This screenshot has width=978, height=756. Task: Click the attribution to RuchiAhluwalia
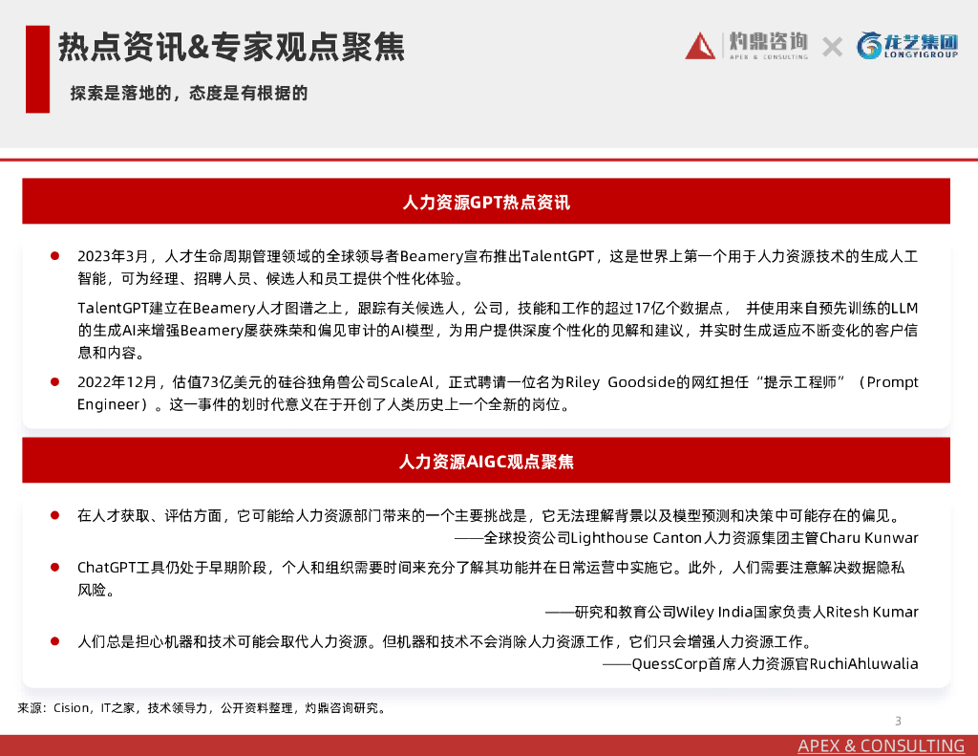[760, 663]
